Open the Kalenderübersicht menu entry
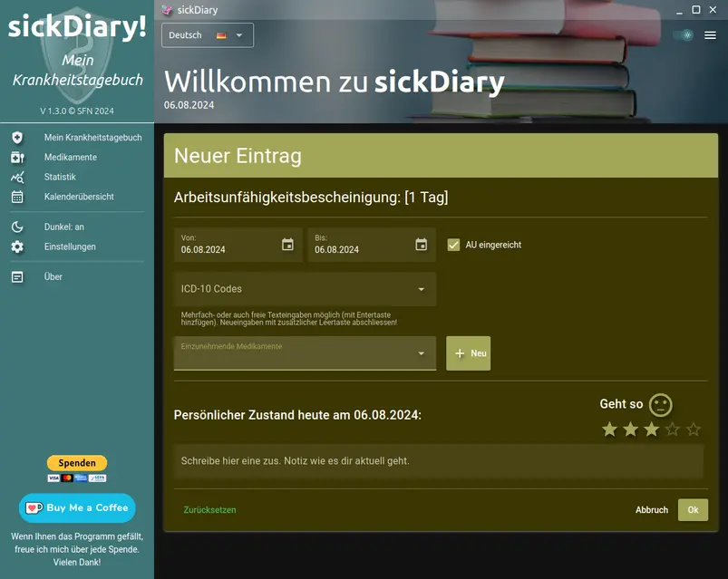 coord(77,197)
